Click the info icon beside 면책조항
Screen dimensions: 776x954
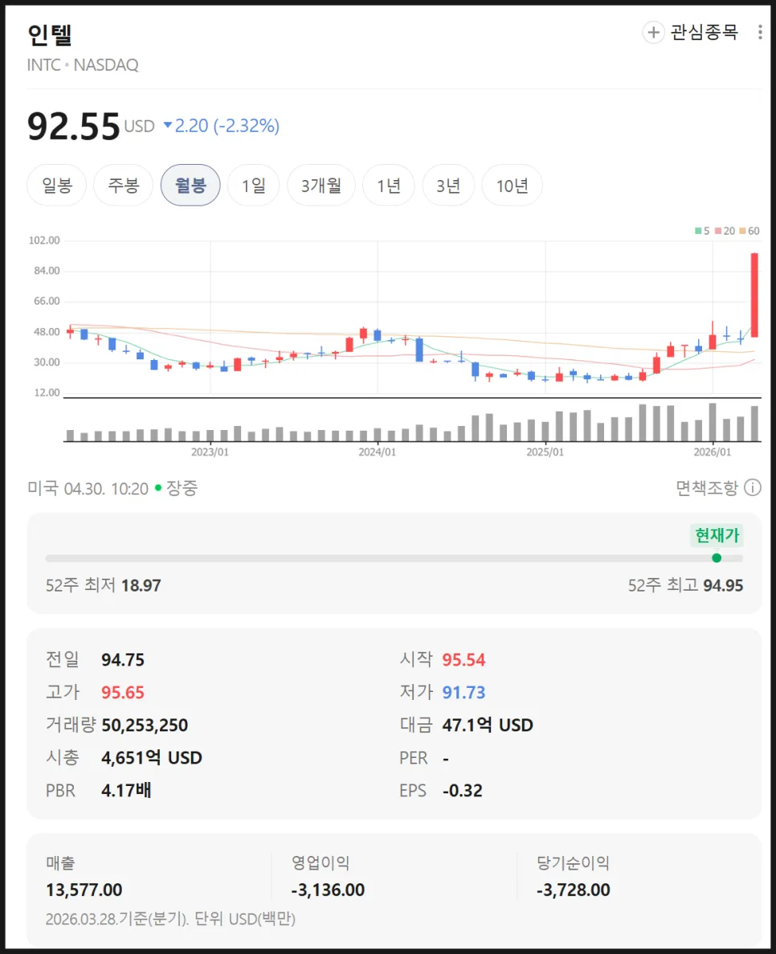753,488
